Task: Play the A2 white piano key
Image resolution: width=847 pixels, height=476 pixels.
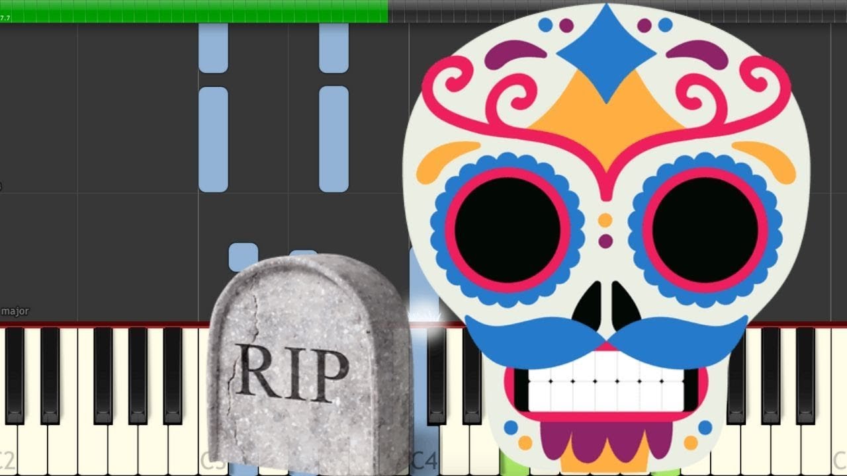Action: 153,450
